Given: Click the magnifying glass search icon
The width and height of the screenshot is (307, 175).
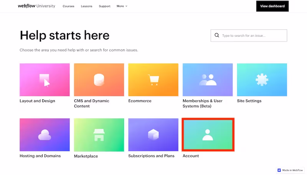Looking at the screenshot, I should pos(217,35).
